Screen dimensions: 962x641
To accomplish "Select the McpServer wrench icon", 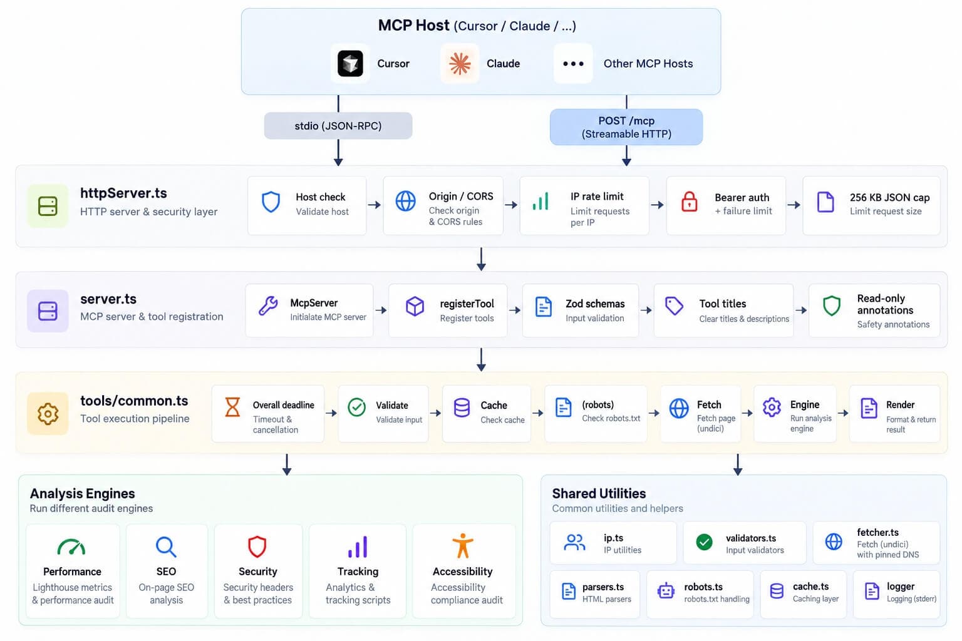I will pos(268,305).
